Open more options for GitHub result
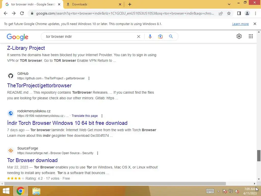Screen dimensions: 261x196 coord(89,78)
